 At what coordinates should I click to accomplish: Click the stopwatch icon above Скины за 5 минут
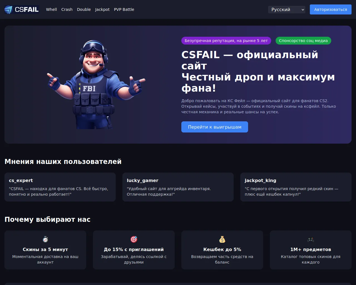45,239
